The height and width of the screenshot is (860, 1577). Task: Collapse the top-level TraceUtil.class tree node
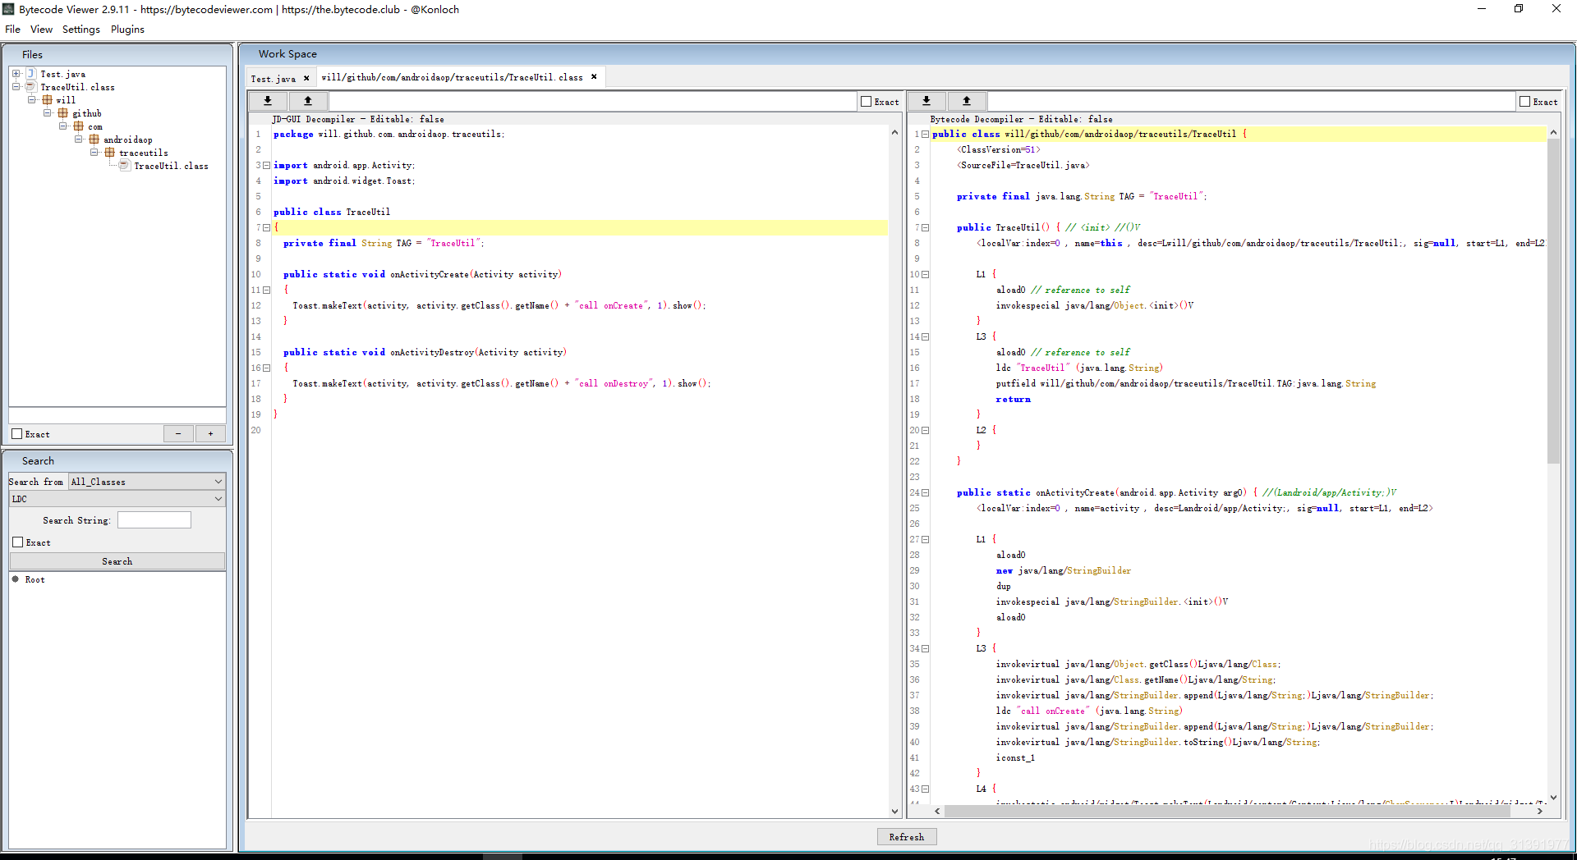pyautogui.click(x=16, y=87)
